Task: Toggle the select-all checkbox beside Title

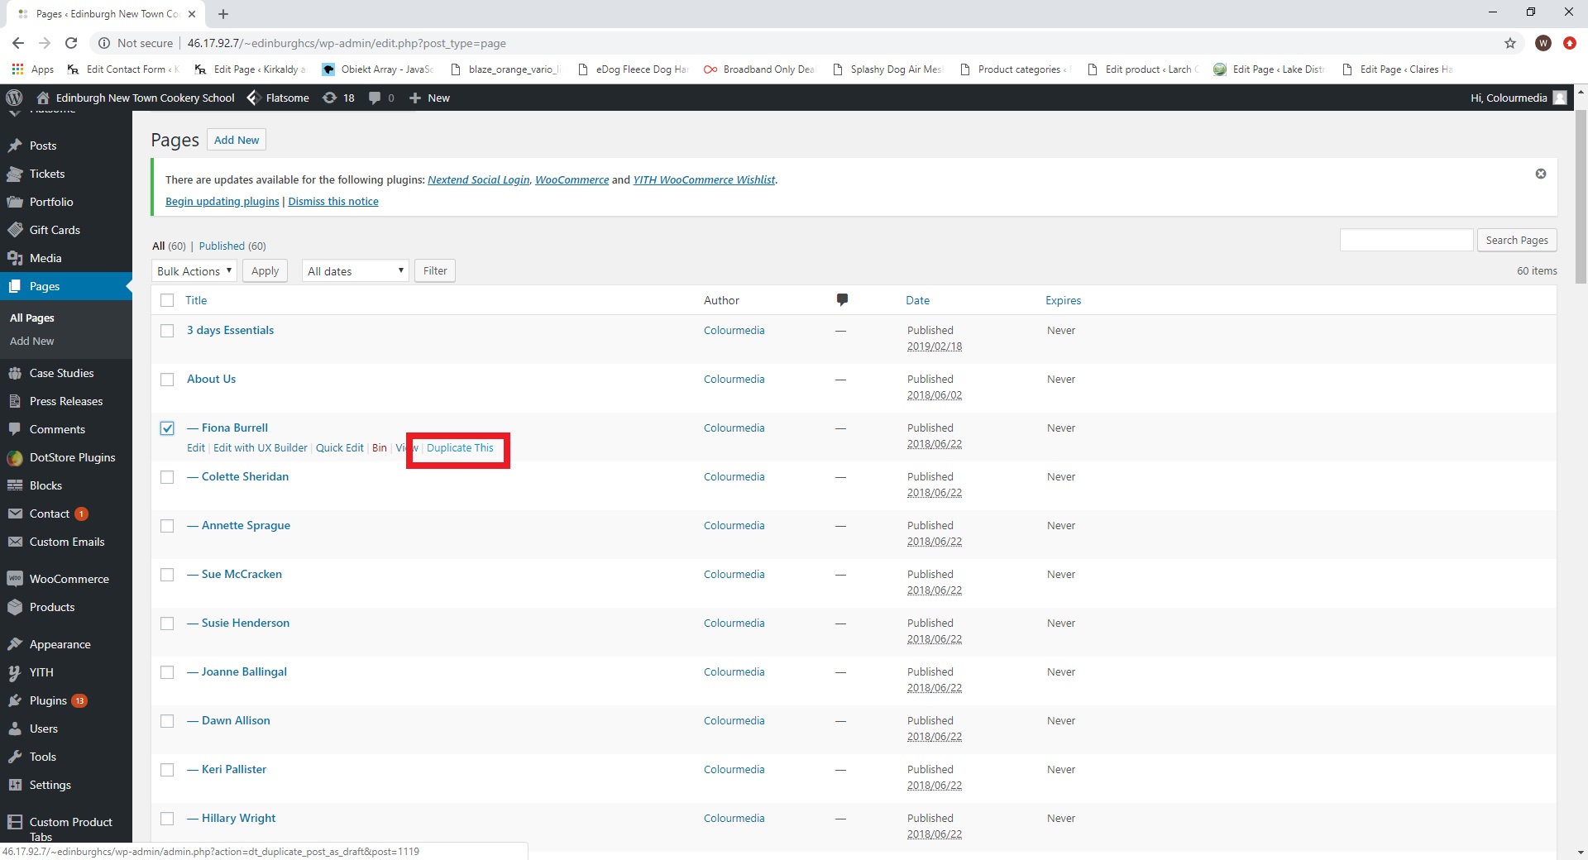Action: pyautogui.click(x=167, y=300)
